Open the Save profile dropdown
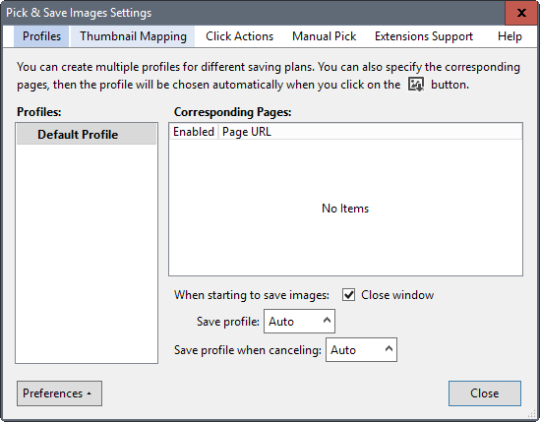The width and height of the screenshot is (540, 422). click(299, 321)
